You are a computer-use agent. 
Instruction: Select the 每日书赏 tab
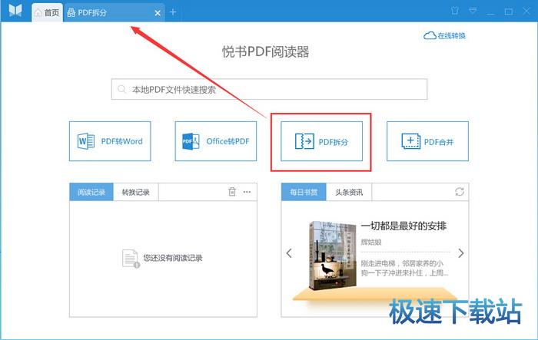(304, 192)
